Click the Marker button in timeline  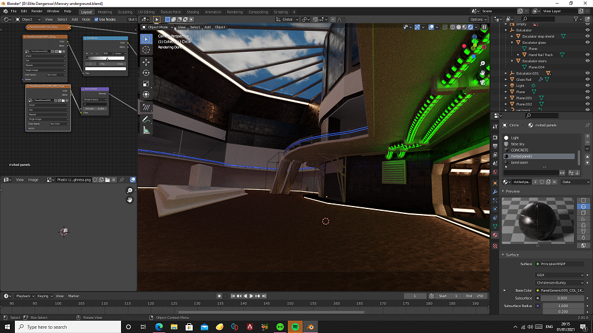click(74, 296)
